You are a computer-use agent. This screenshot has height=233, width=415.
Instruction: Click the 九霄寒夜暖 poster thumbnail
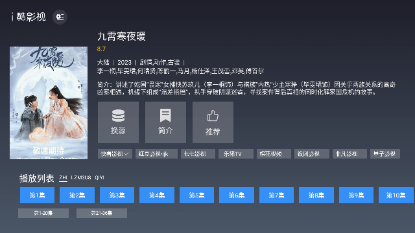(x=49, y=103)
